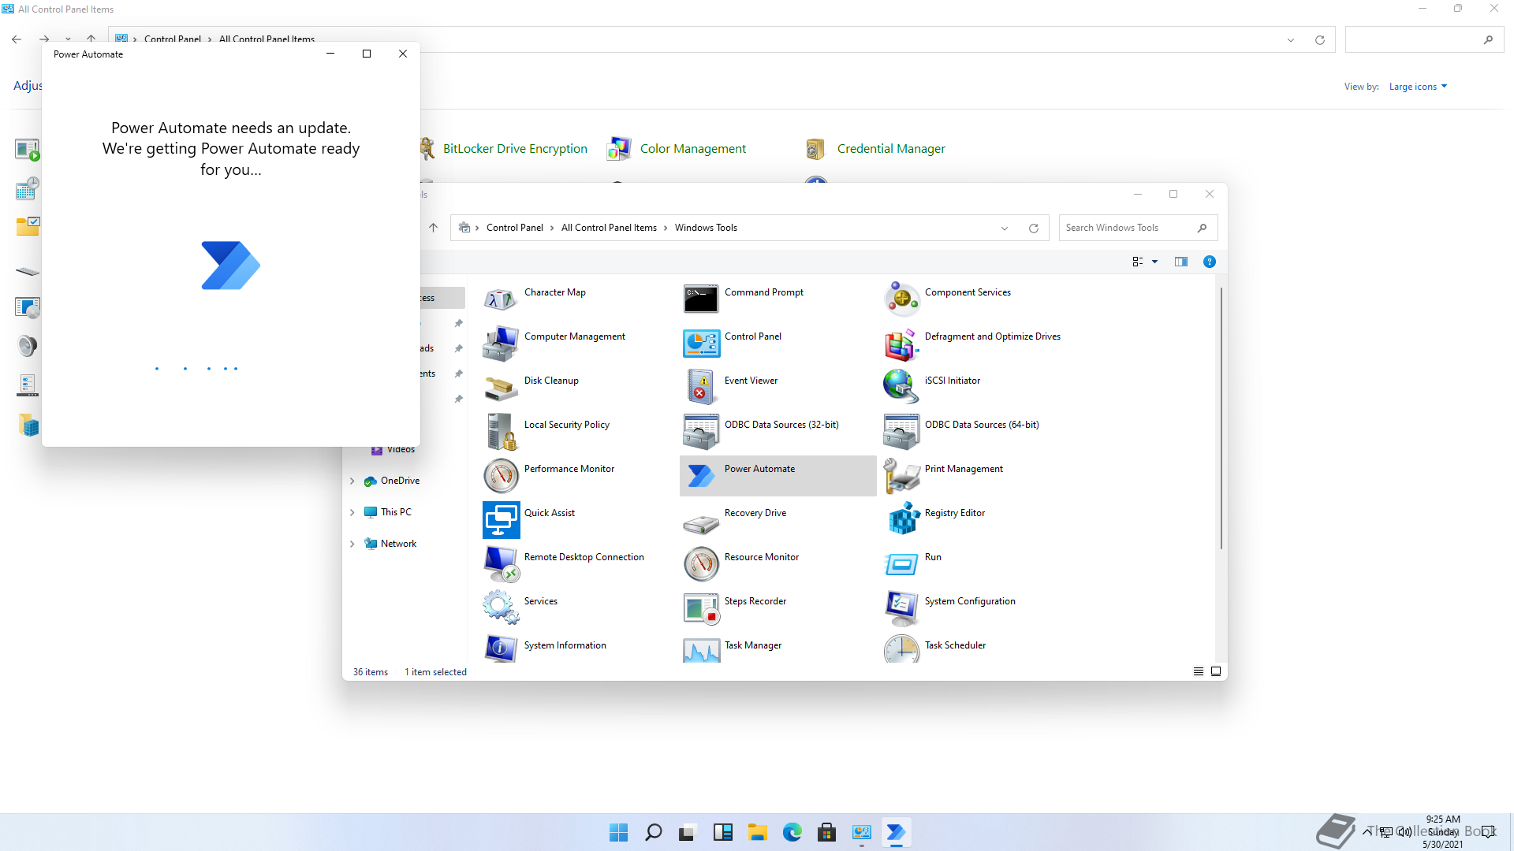Viewport: 1514px width, 851px height.
Task: Refresh the All Control Panel Items window
Action: pos(1320,40)
